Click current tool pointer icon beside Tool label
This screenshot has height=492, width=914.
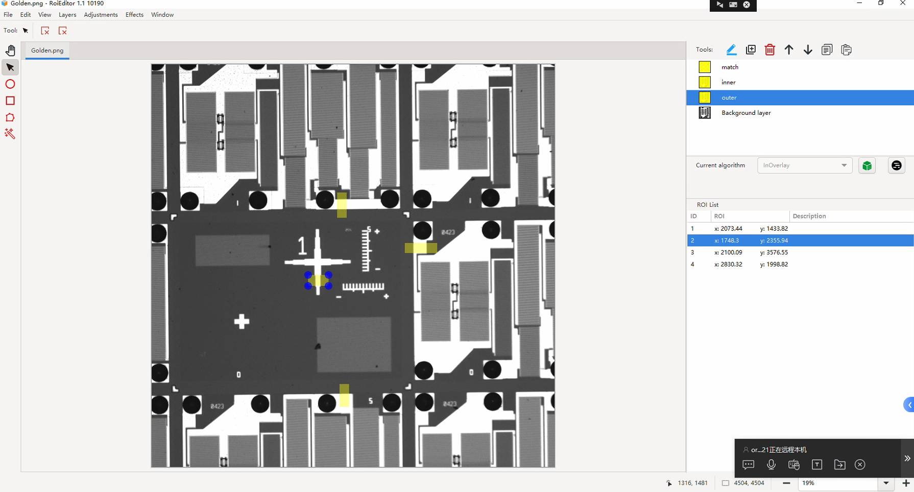[26, 31]
